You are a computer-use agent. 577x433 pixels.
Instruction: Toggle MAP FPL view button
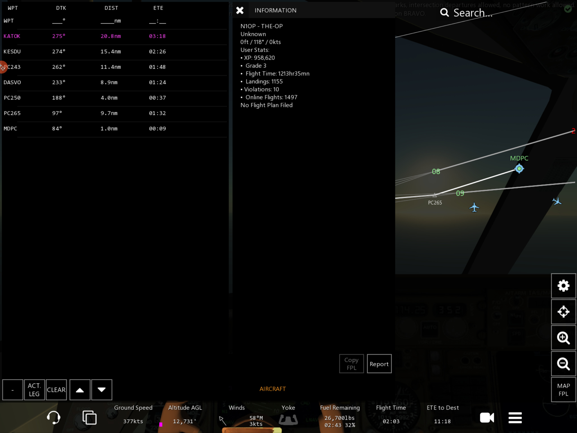click(563, 390)
